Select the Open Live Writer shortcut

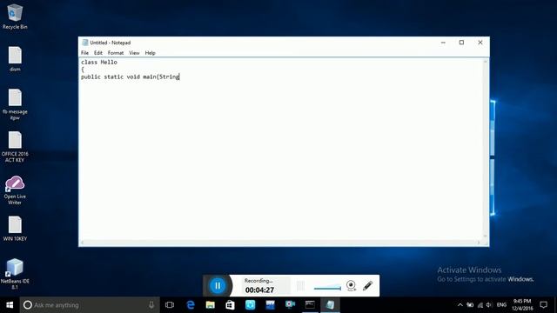pos(15,190)
